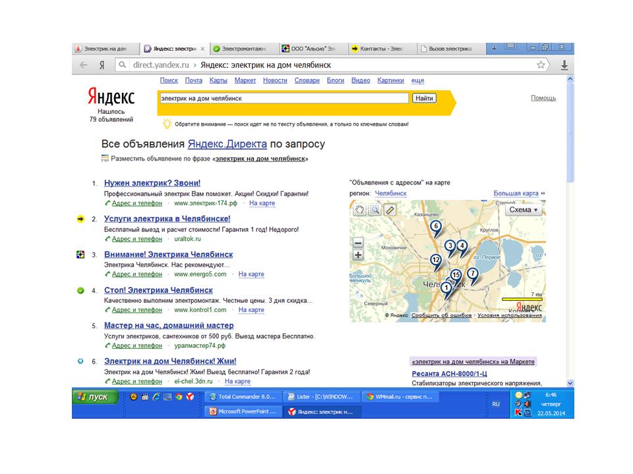633x474 pixels.
Task: Select the hand pan tool on map
Action: coord(360,210)
